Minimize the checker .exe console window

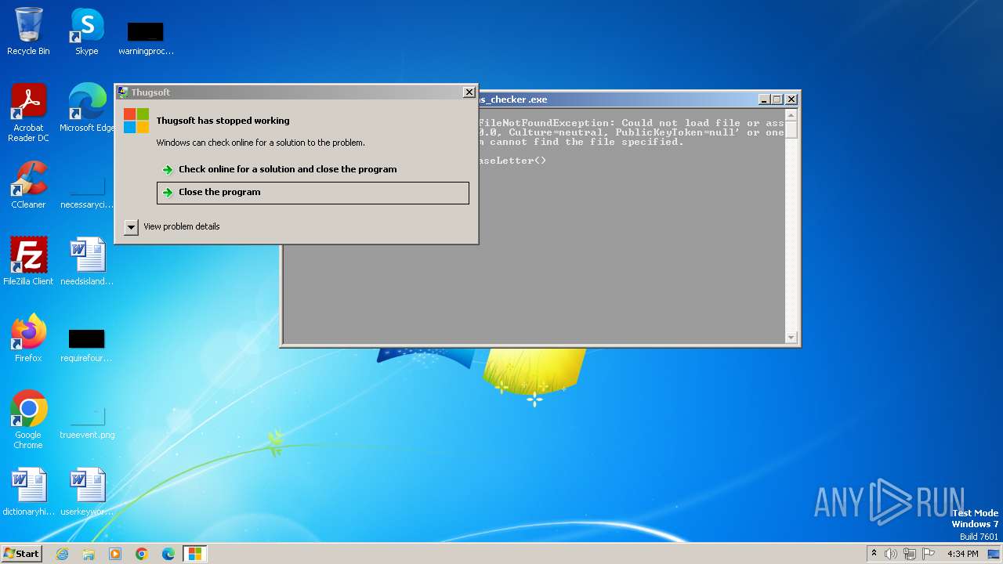pos(764,99)
